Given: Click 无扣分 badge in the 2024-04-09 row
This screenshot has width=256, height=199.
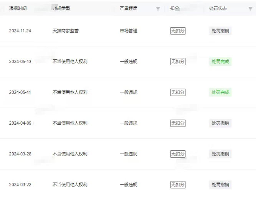Looking at the screenshot, I should (x=178, y=123).
